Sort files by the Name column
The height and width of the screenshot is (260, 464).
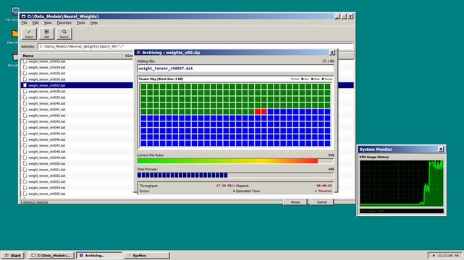click(x=72, y=56)
